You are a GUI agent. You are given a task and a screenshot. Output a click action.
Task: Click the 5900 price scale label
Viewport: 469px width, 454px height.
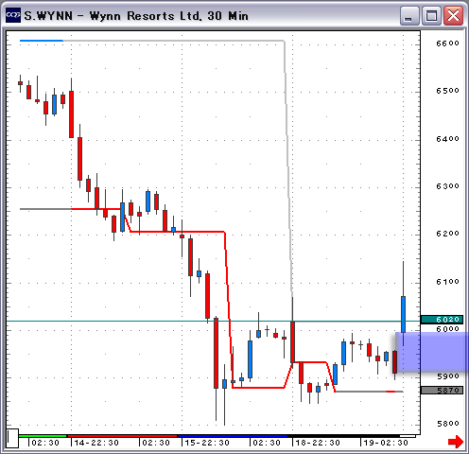point(447,376)
